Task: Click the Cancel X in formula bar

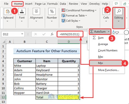Action: [36, 34]
